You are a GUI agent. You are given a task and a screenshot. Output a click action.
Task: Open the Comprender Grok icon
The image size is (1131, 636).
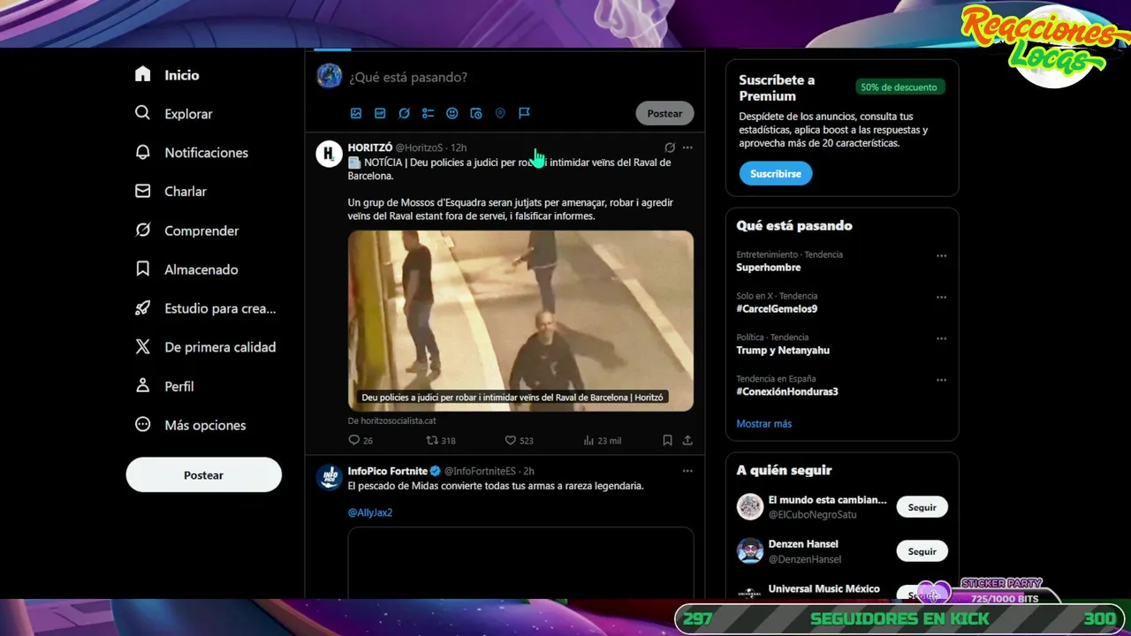coord(143,231)
